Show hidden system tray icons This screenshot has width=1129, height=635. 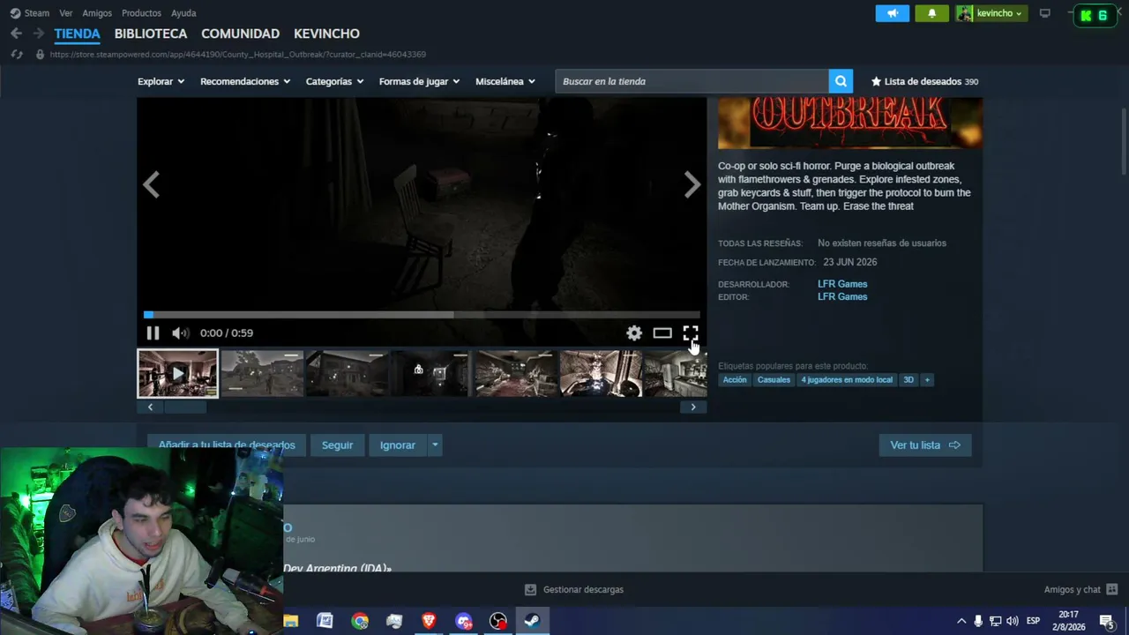point(961,621)
